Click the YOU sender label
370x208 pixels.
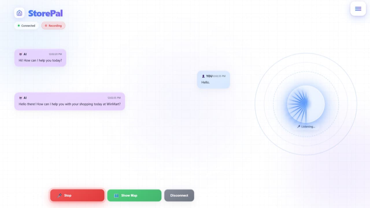click(x=209, y=76)
